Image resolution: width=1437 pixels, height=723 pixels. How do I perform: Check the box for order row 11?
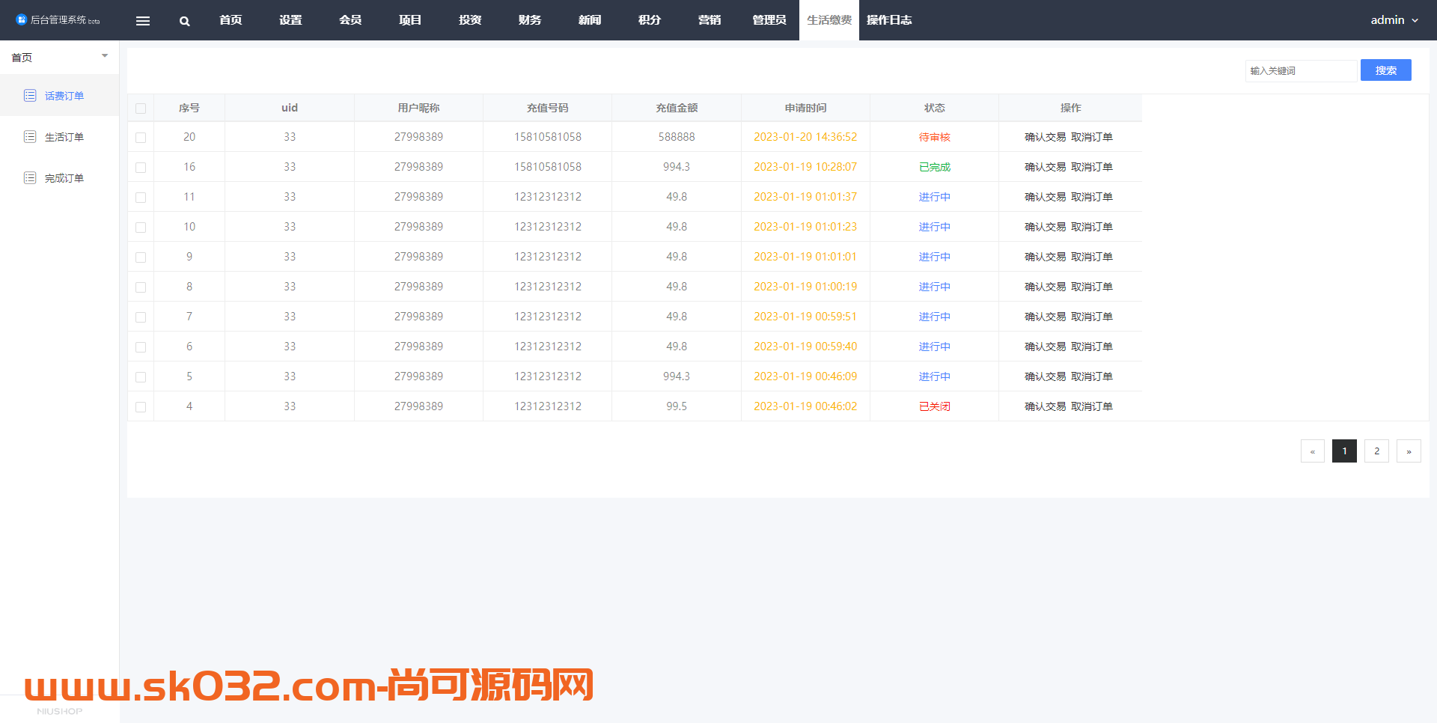click(x=141, y=198)
